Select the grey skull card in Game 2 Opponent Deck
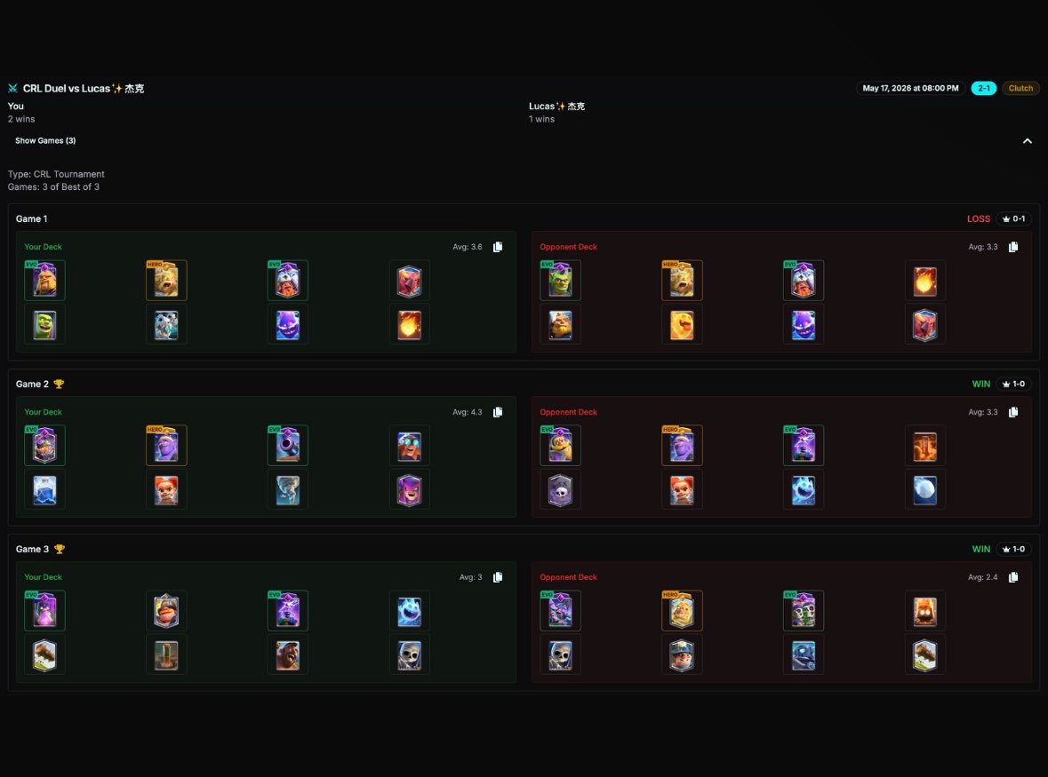Screen dimensions: 1048x777 pos(560,490)
